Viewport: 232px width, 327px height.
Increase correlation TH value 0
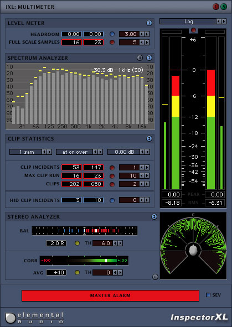pos(120,273)
